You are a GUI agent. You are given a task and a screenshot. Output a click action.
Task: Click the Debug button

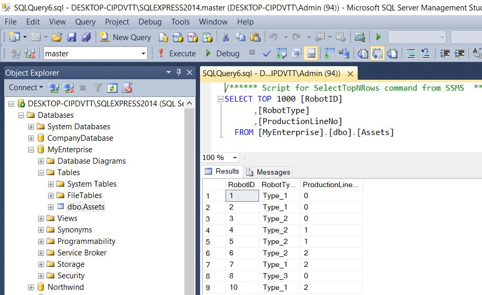coord(222,53)
